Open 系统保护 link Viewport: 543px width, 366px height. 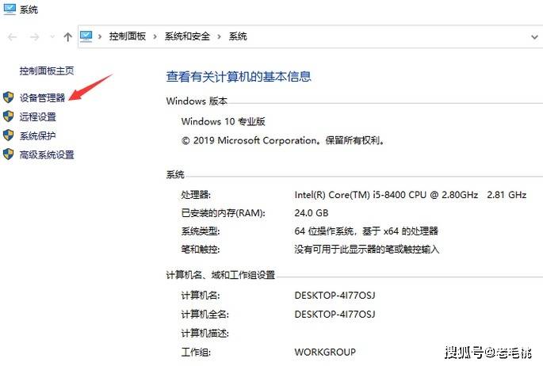tap(38, 135)
